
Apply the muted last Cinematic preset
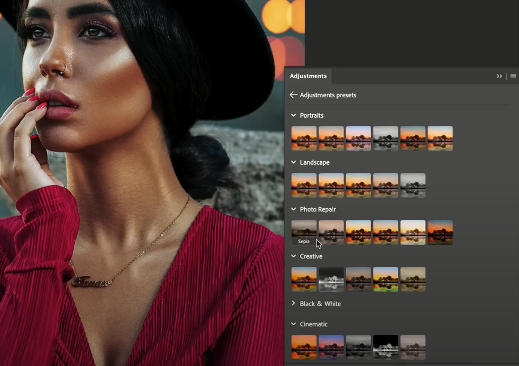tap(412, 347)
